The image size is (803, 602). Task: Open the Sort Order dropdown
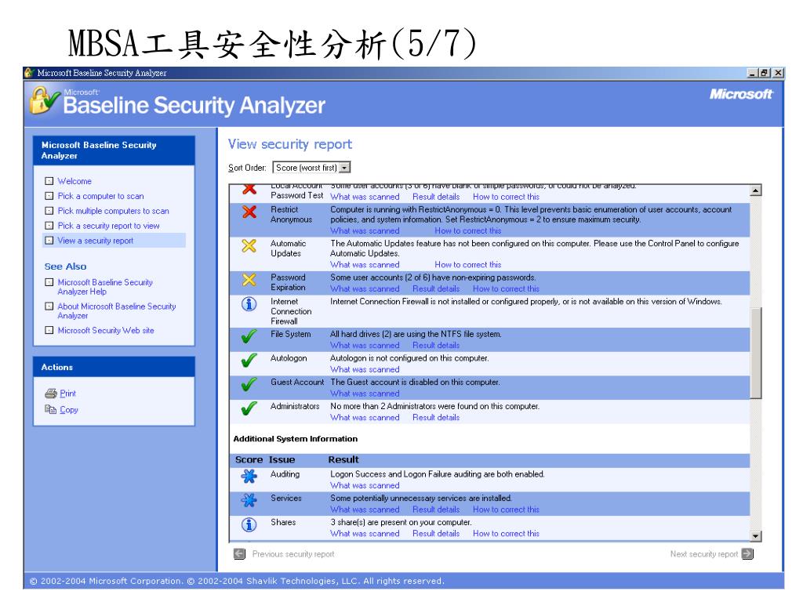click(x=311, y=168)
